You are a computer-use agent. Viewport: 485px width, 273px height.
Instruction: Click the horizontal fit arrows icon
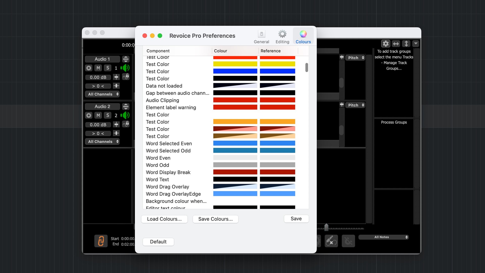click(396, 44)
